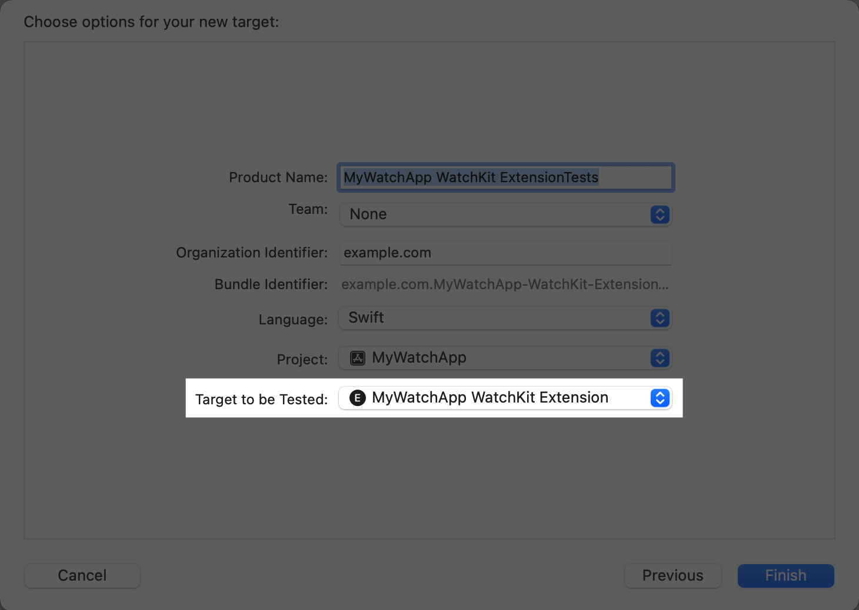Click the greyed Bundle Identifier value text
The image size is (859, 610).
tap(504, 284)
